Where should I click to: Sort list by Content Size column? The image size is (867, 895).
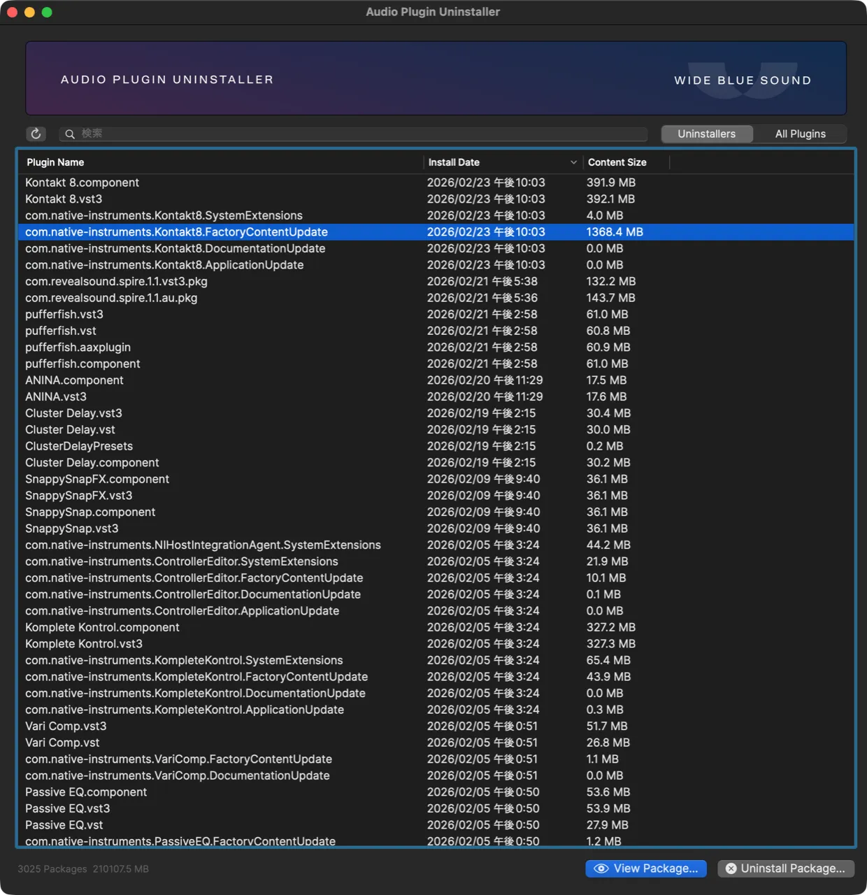tap(617, 162)
